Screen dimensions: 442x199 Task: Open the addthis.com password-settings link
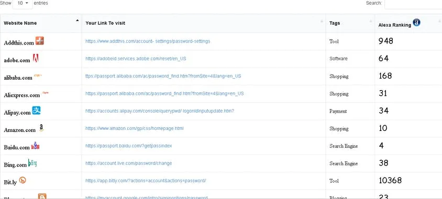click(148, 41)
